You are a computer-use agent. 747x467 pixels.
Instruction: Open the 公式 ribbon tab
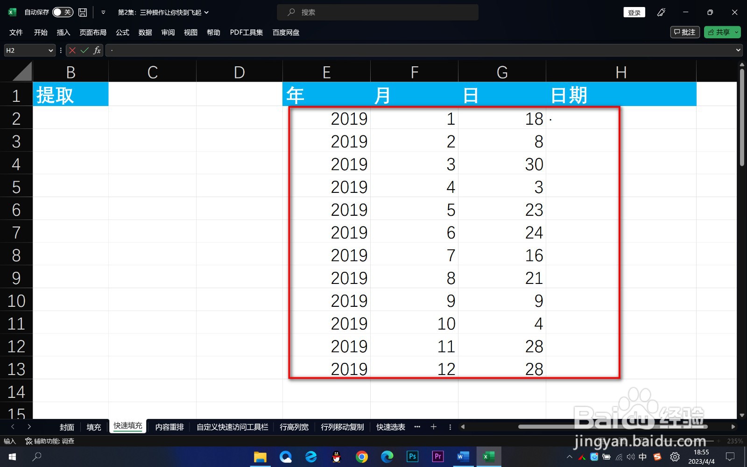click(x=122, y=32)
